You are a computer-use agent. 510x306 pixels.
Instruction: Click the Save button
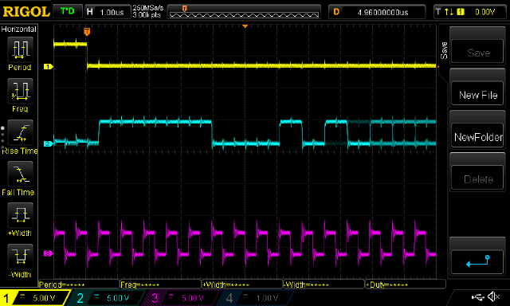(477, 51)
